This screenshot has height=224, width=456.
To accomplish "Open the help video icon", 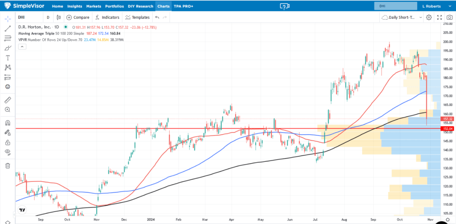I will click(285, 6).
